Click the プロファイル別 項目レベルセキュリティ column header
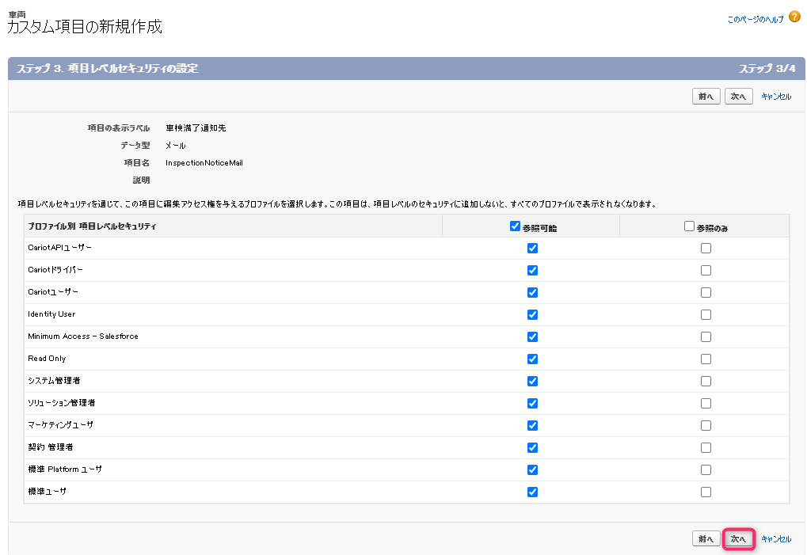This screenshot has height=555, width=807. tap(92, 226)
